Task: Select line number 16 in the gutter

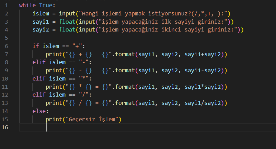Action: click(x=5, y=127)
